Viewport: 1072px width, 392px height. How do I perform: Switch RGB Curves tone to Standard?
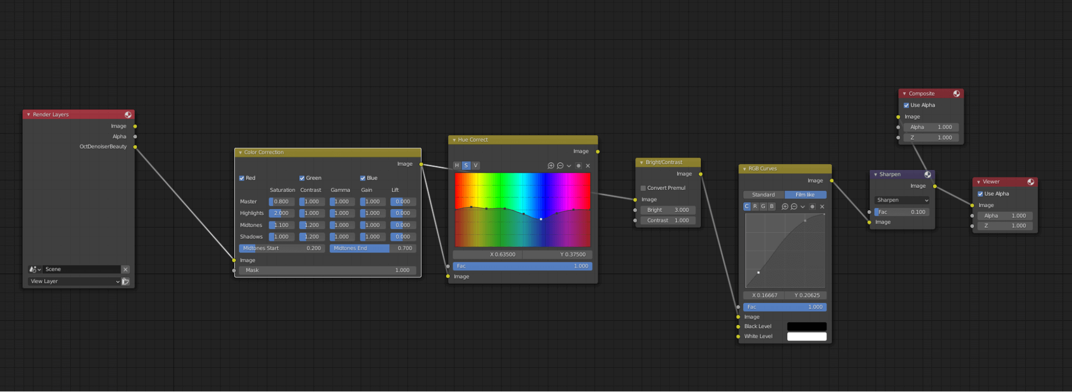[x=764, y=195]
